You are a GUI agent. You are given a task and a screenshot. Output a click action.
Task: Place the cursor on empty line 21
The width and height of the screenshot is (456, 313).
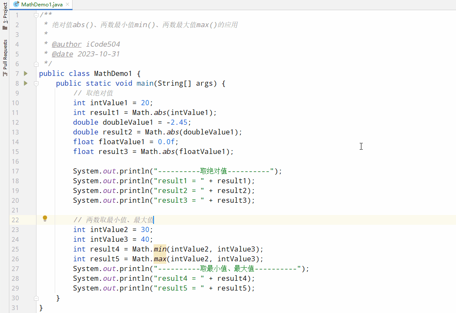tap(170, 210)
